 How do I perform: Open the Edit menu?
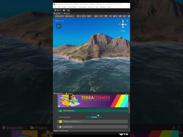[59, 7]
